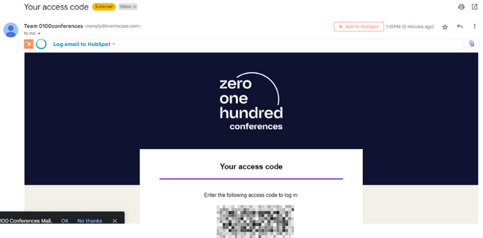Image resolution: width=483 pixels, height=238 pixels.
Task: Click 'Add to HubSpot' button
Action: pyautogui.click(x=359, y=27)
